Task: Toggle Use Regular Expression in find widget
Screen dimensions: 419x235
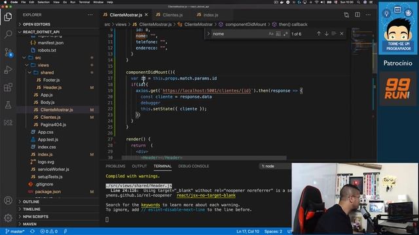Action: click(x=285, y=34)
